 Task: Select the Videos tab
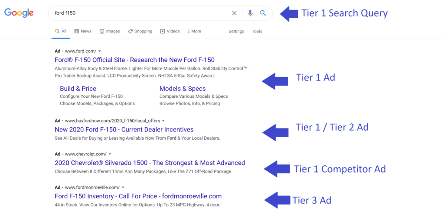pyautogui.click(x=170, y=31)
